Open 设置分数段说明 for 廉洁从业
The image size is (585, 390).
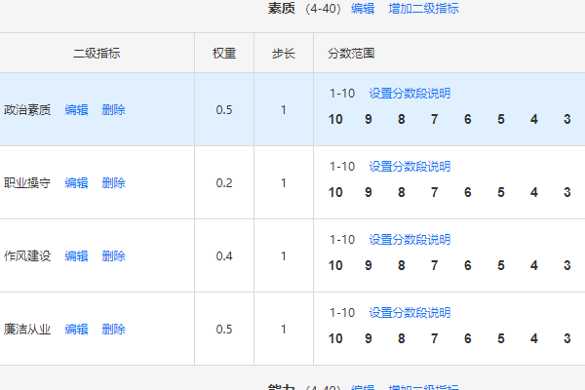[x=409, y=312]
